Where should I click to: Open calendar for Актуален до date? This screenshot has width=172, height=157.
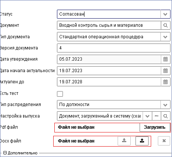tap(166, 82)
